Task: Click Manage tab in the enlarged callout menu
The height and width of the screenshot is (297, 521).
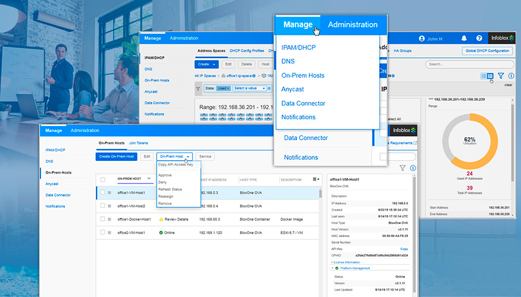Action: tap(298, 24)
